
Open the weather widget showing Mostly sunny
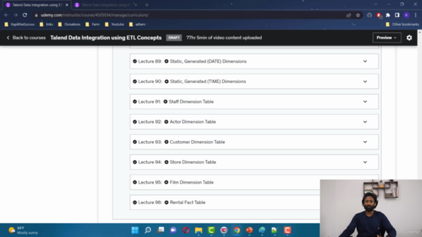pos(23,230)
